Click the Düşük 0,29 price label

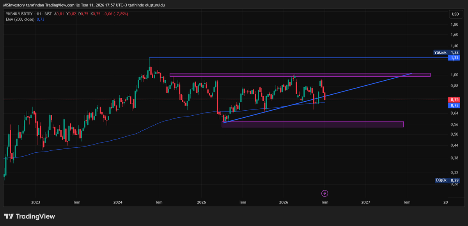click(448, 180)
